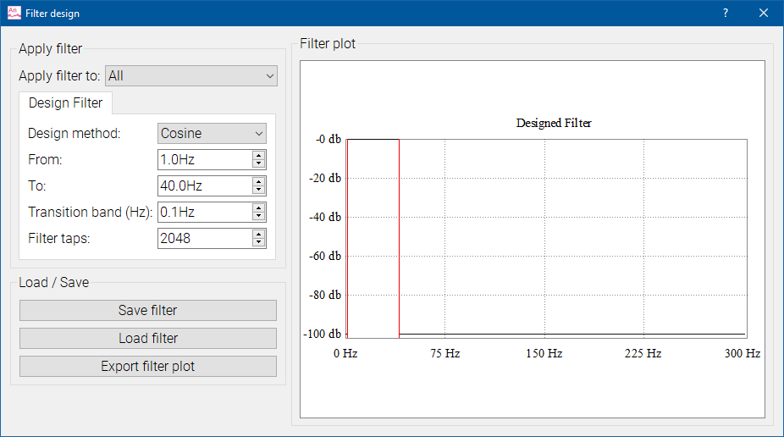Decrease the To frequency using down arrow

tap(258, 190)
